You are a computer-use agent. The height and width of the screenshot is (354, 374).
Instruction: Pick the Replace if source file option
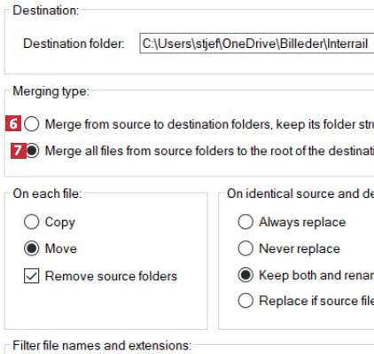[x=245, y=301]
